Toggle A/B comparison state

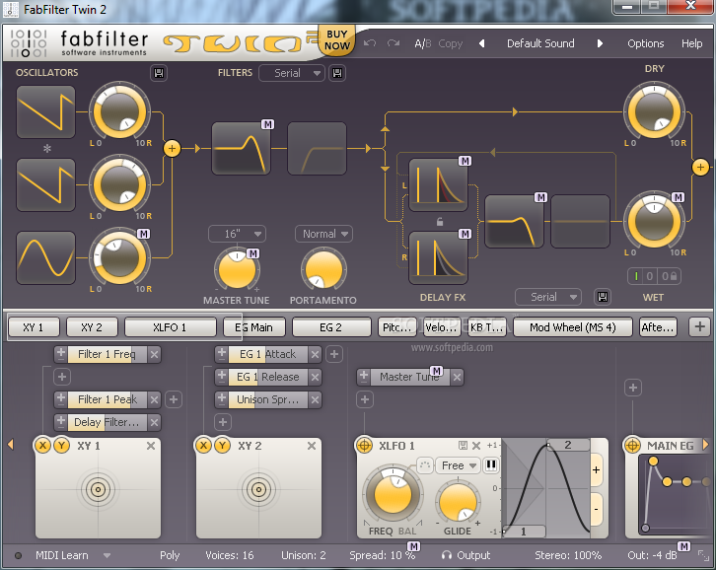point(423,43)
